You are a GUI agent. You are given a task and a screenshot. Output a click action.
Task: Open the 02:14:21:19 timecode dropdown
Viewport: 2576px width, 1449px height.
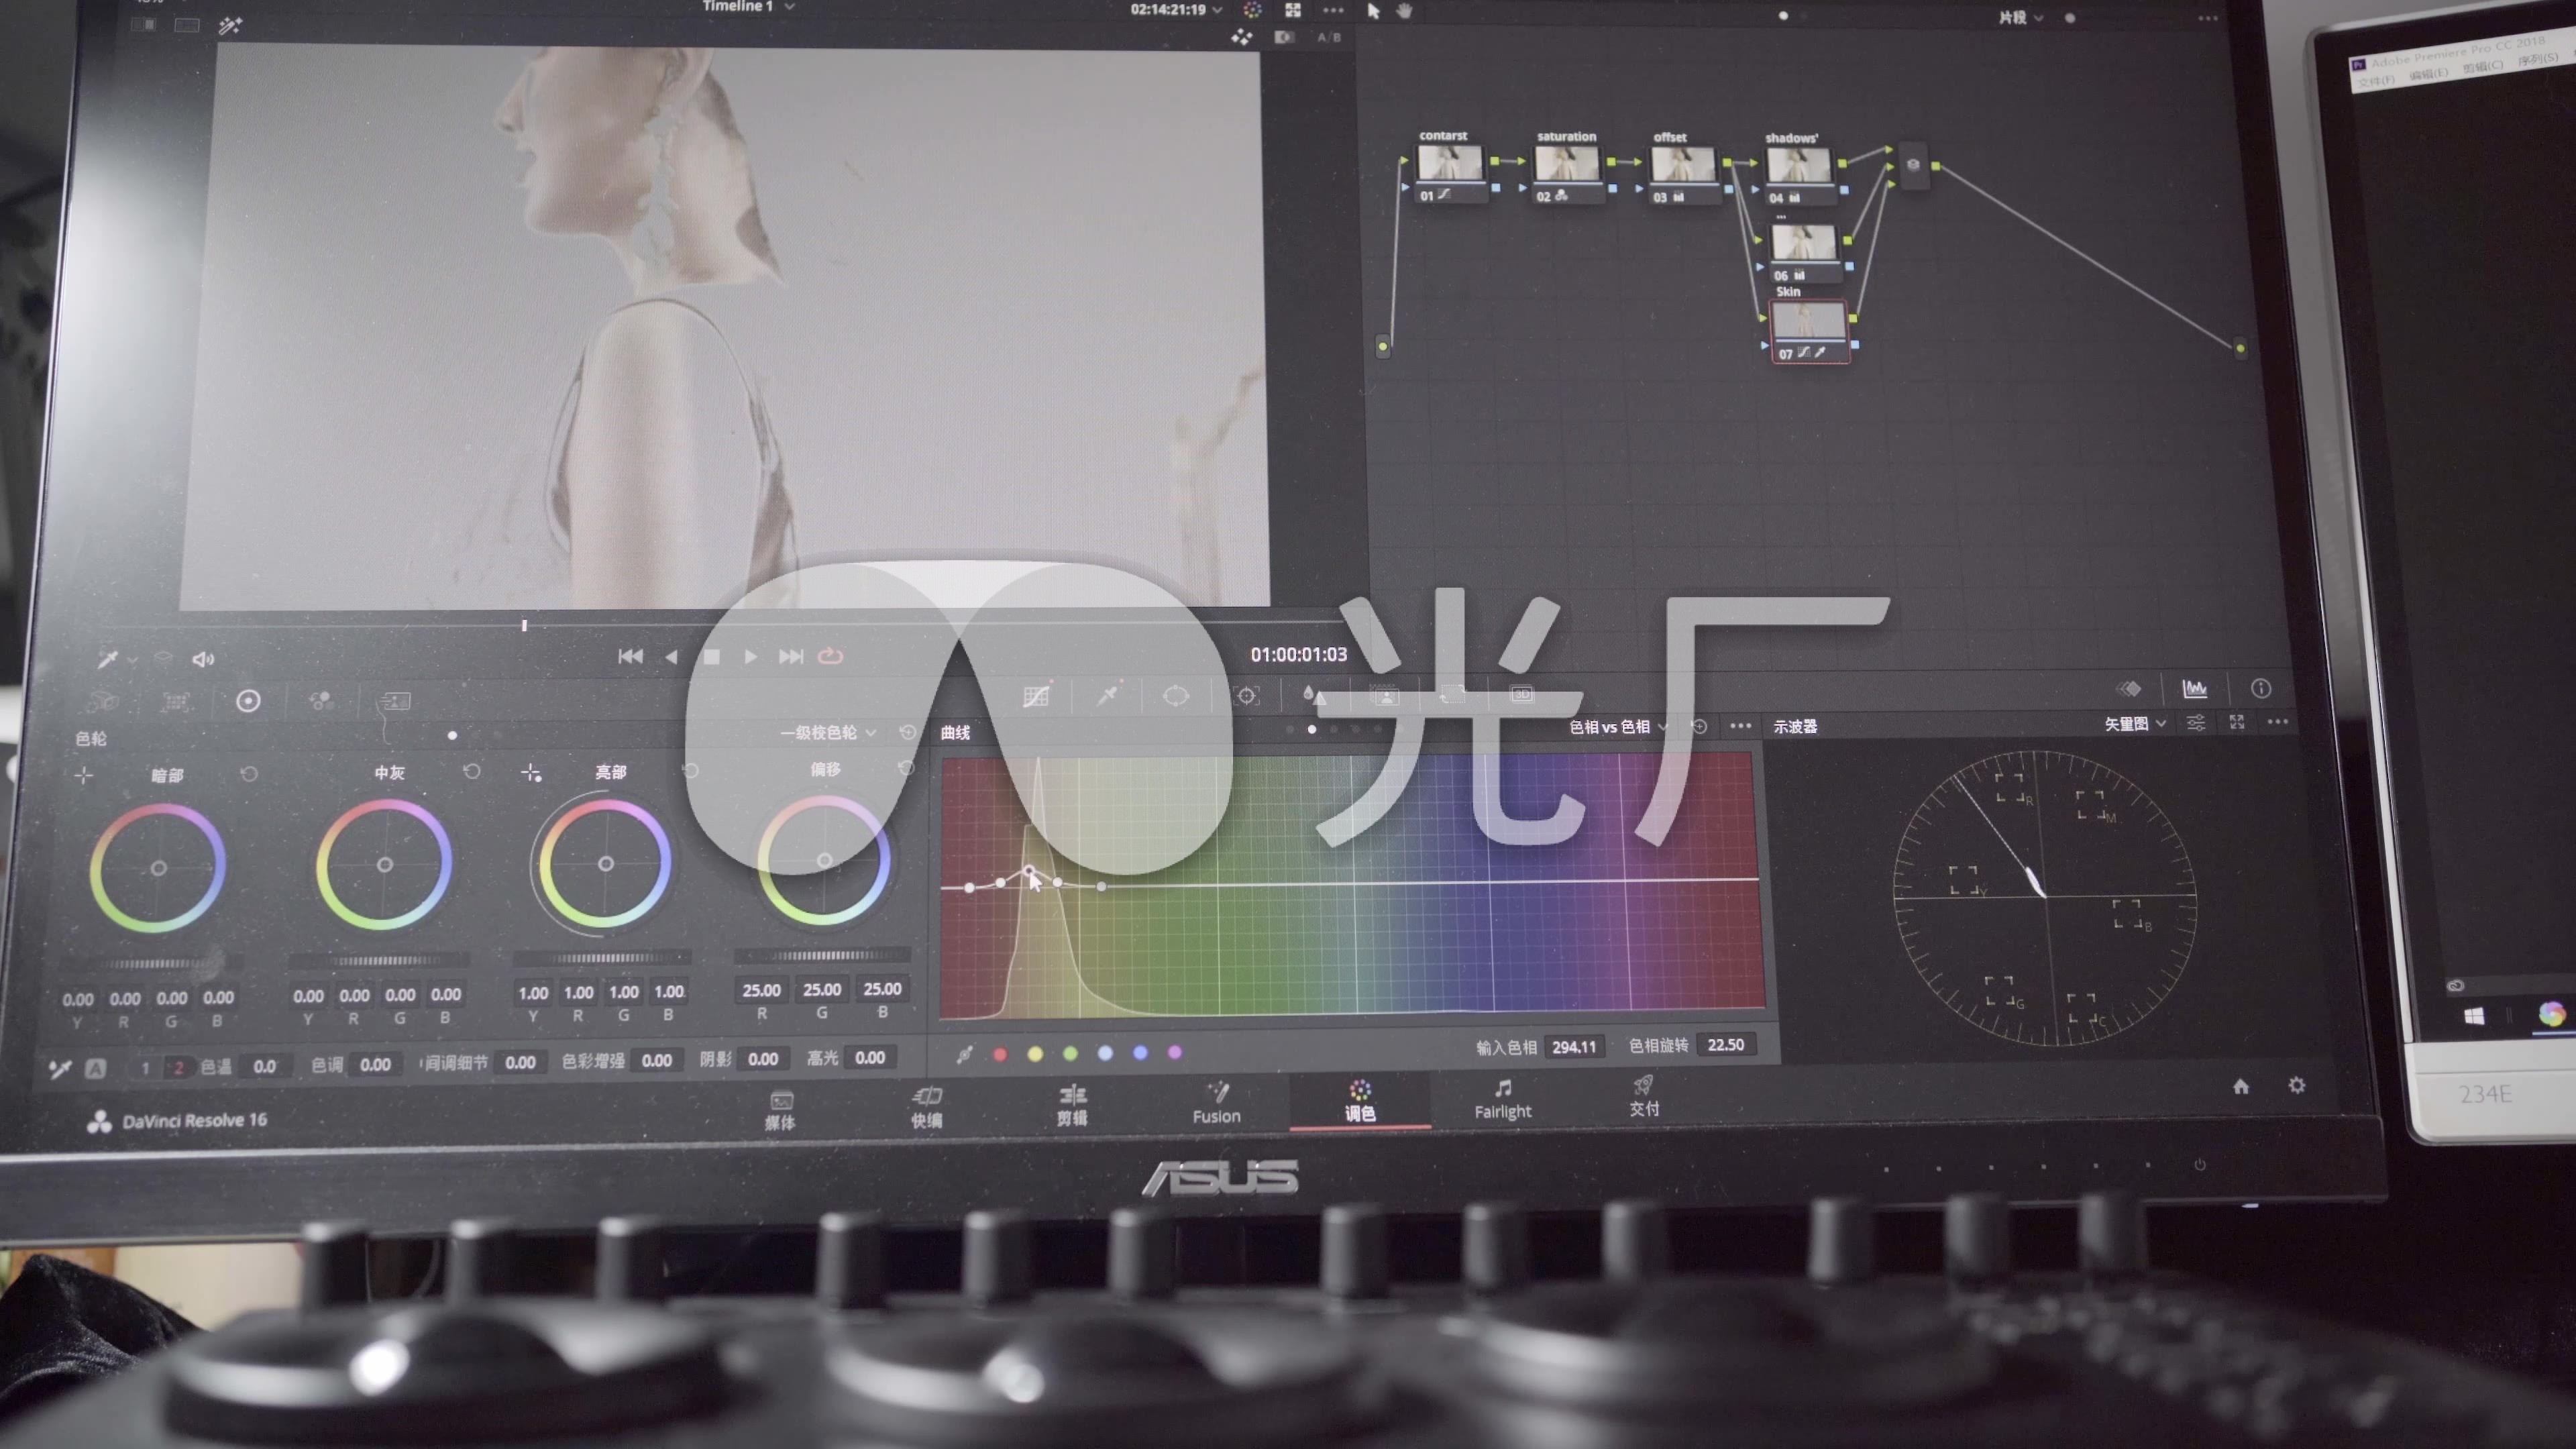pyautogui.click(x=1176, y=9)
